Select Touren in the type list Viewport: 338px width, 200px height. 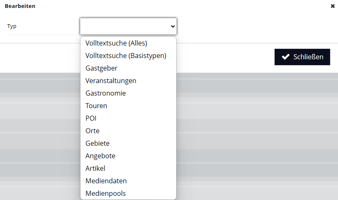[96, 106]
